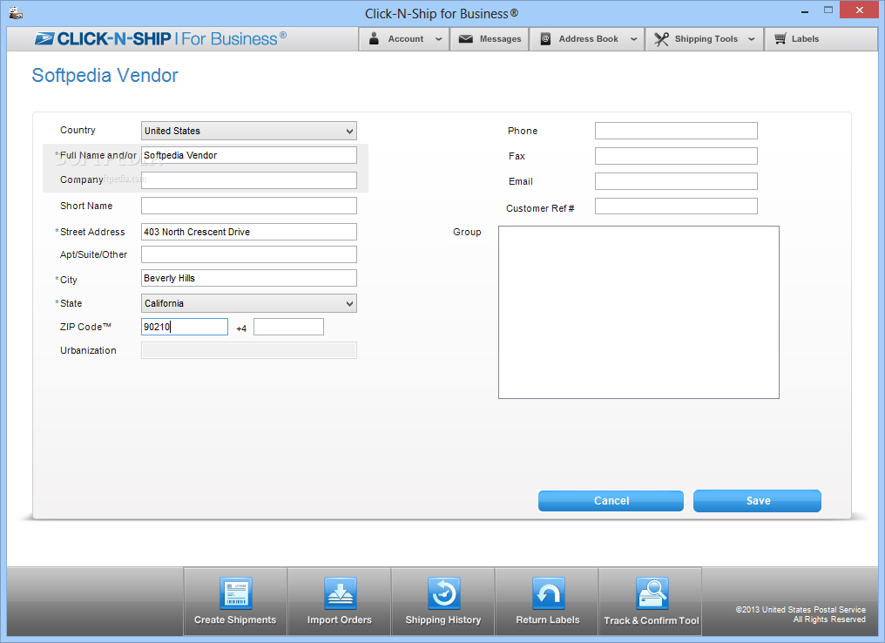Image resolution: width=885 pixels, height=643 pixels.
Task: Click the Import Orders download icon
Action: pos(340,593)
